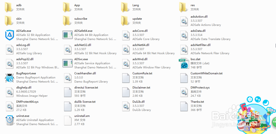Select the adsNet32.dll file icon
Screen dimensions: 276x134
click(68, 50)
